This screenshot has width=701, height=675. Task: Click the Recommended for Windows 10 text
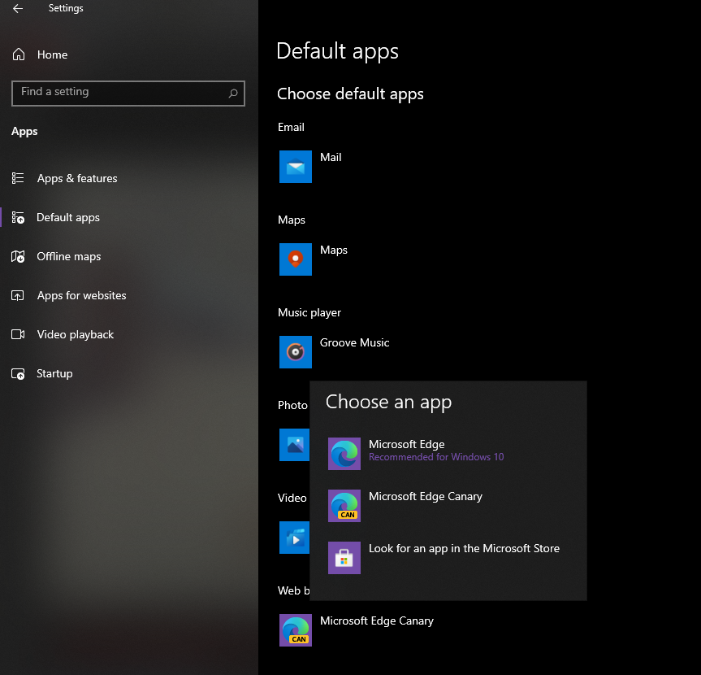pyautogui.click(x=436, y=457)
